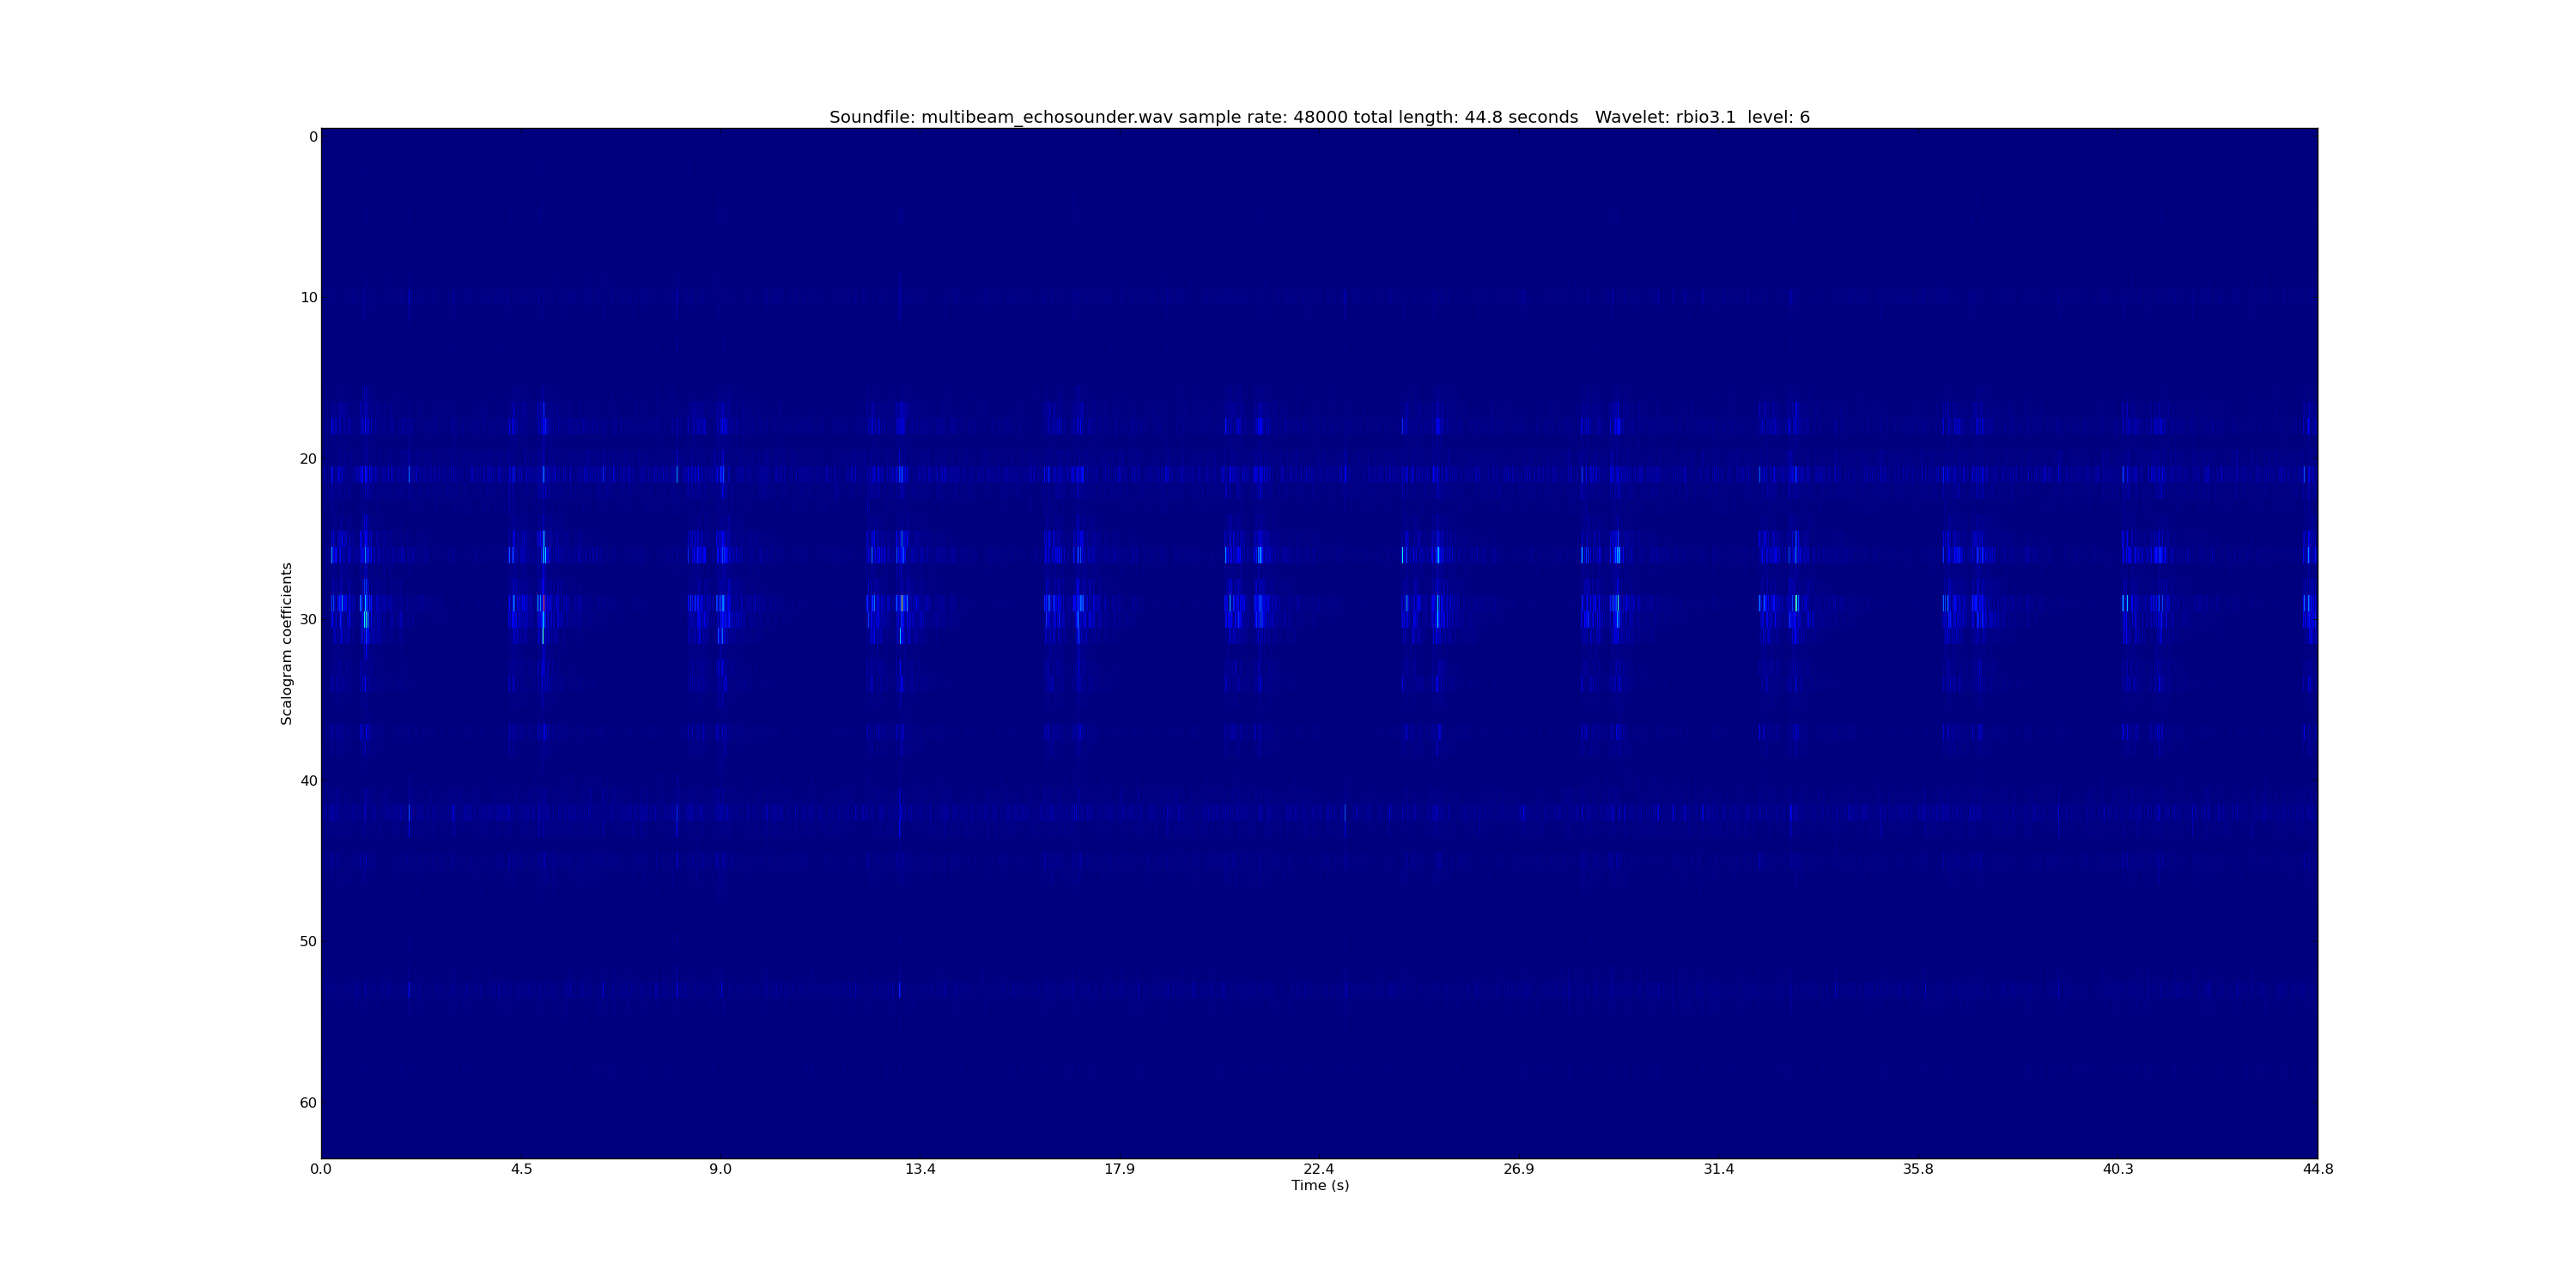Image resolution: width=2576 pixels, height=1288 pixels.
Task: Click the 0.0 time axis tick label
Action: pyautogui.click(x=321, y=1169)
